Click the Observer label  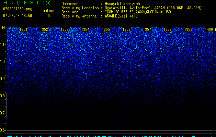[70, 4]
